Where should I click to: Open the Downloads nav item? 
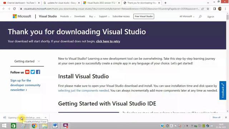coord(79,16)
